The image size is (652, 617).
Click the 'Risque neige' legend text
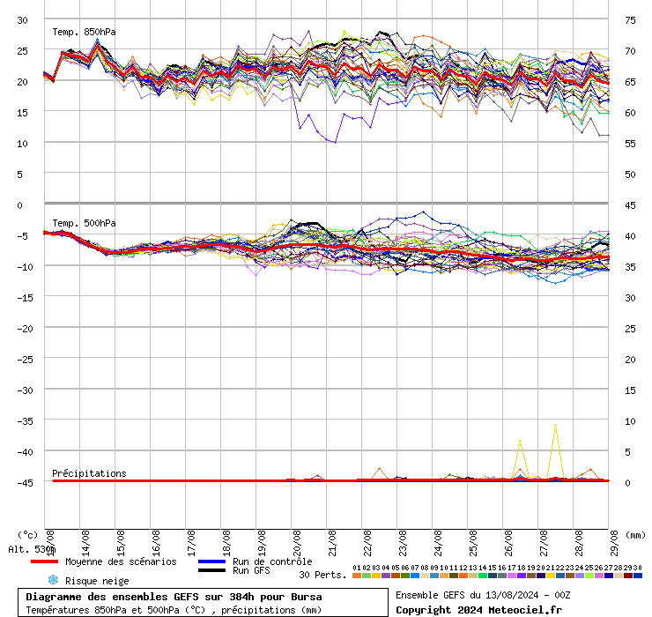tap(97, 581)
